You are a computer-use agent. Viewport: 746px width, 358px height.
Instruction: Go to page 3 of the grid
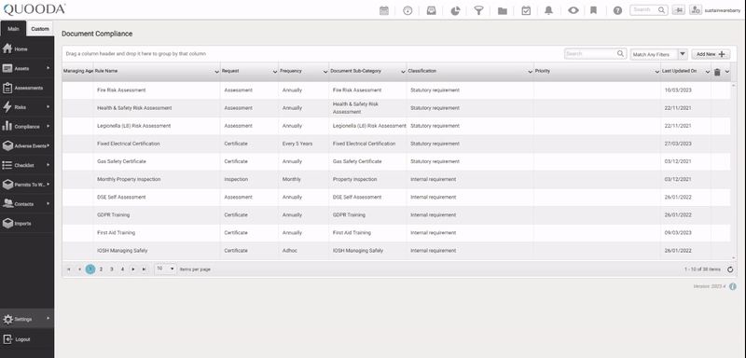[x=111, y=269]
